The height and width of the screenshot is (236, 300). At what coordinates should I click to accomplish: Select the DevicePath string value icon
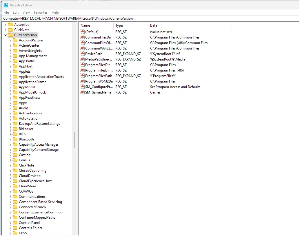click(82, 54)
